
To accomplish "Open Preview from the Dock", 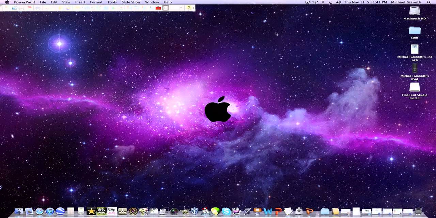I will coord(29,212).
